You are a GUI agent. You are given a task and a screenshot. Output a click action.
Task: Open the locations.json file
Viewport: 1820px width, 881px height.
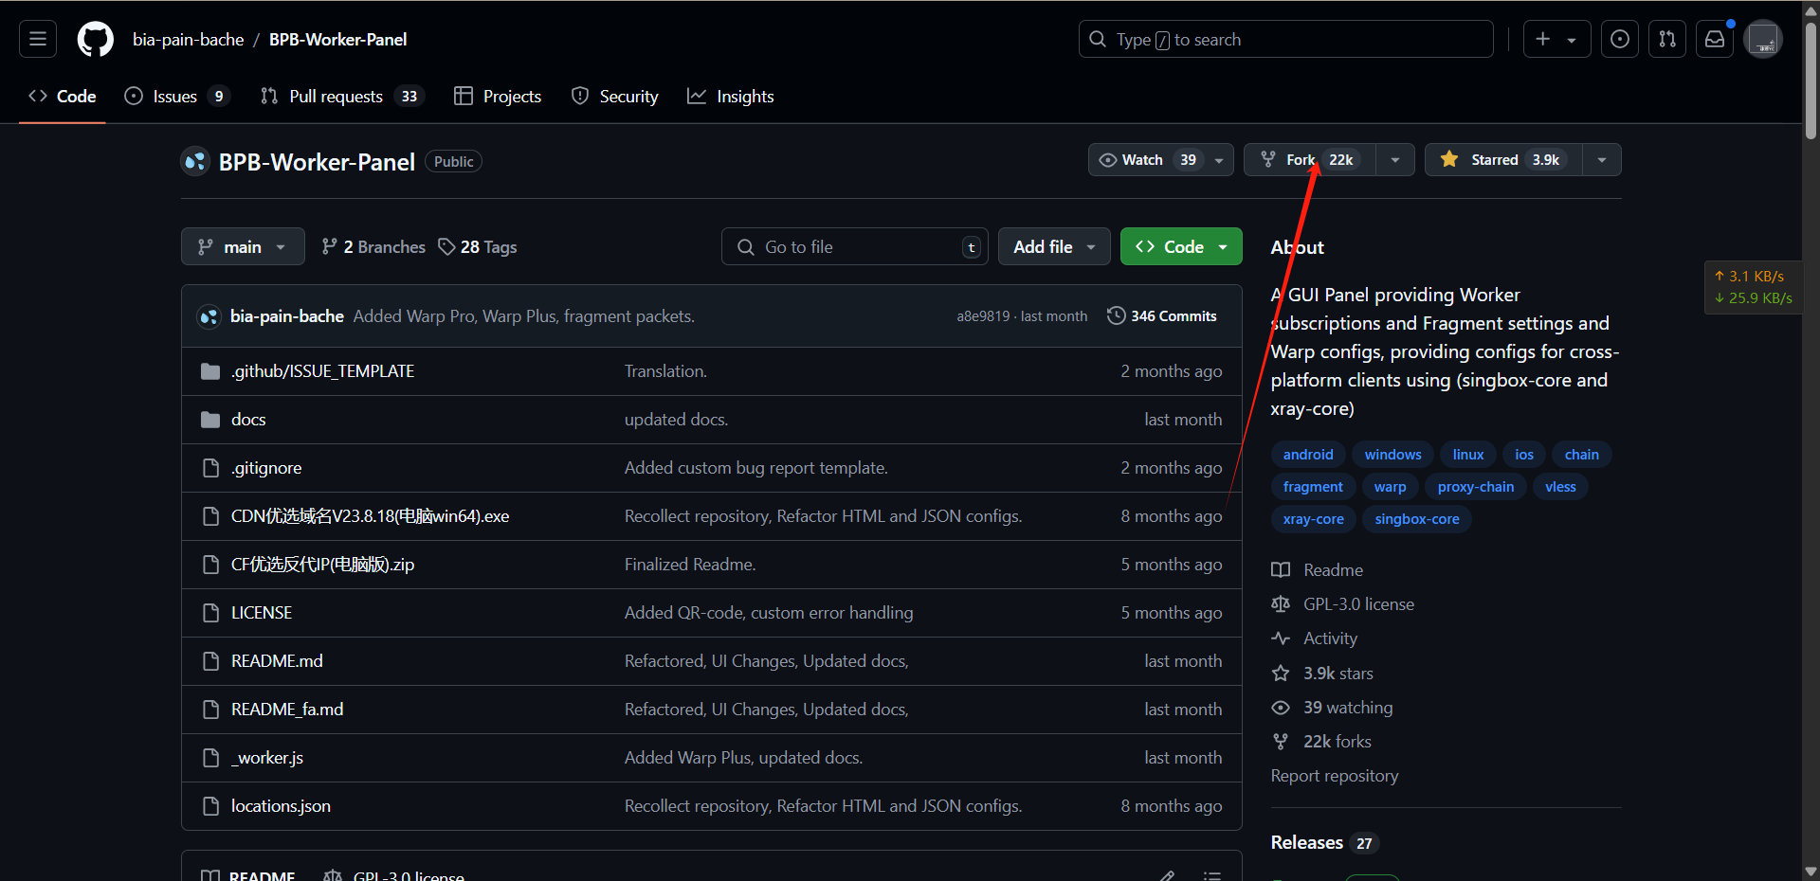281,806
